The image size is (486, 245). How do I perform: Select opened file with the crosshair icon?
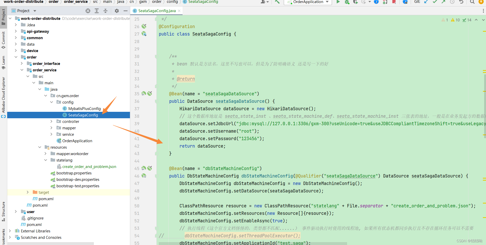coord(88,11)
